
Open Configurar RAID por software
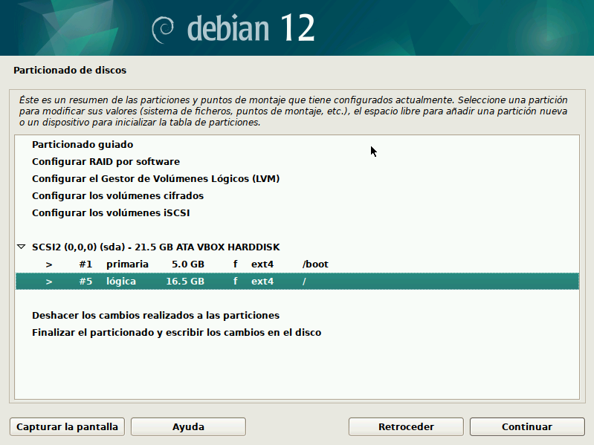pos(106,161)
